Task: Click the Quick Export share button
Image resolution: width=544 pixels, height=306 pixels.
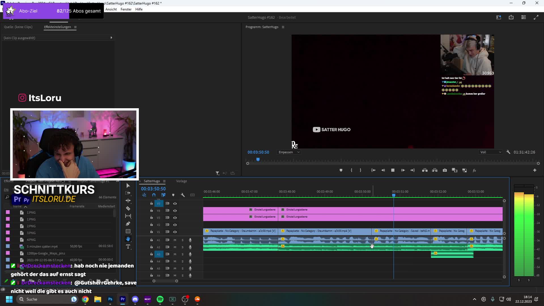Action: click(511, 17)
